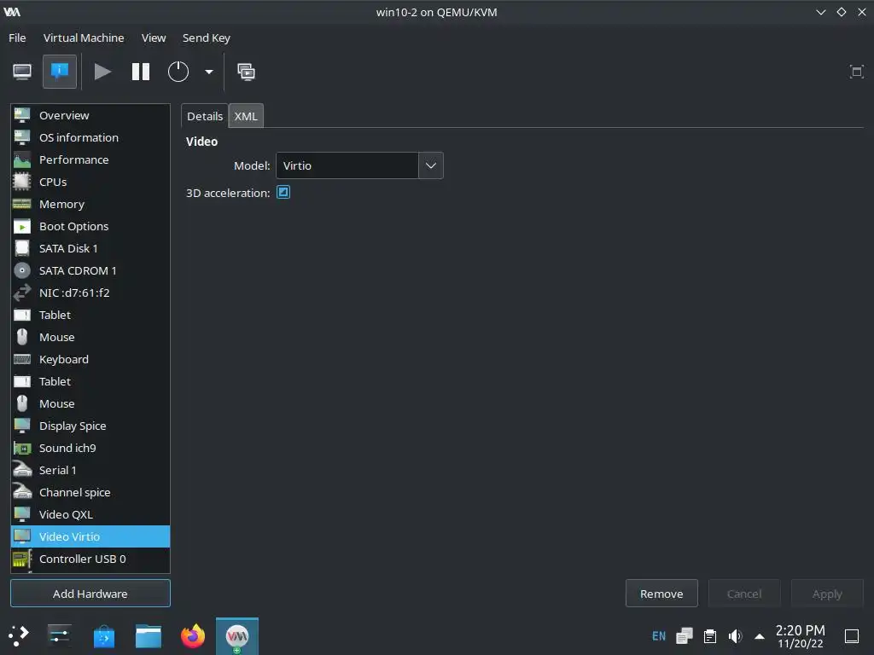Select OS information in hardware list
This screenshot has width=874, height=655.
point(90,137)
